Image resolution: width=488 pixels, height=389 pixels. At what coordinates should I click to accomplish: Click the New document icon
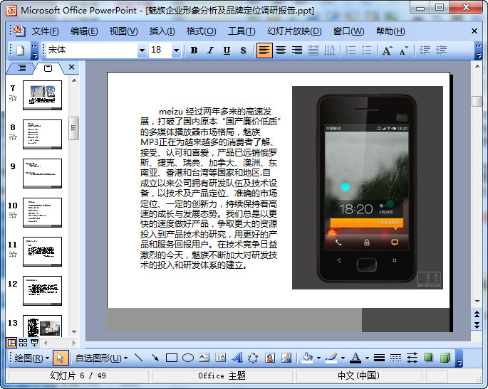pyautogui.click(x=20, y=50)
